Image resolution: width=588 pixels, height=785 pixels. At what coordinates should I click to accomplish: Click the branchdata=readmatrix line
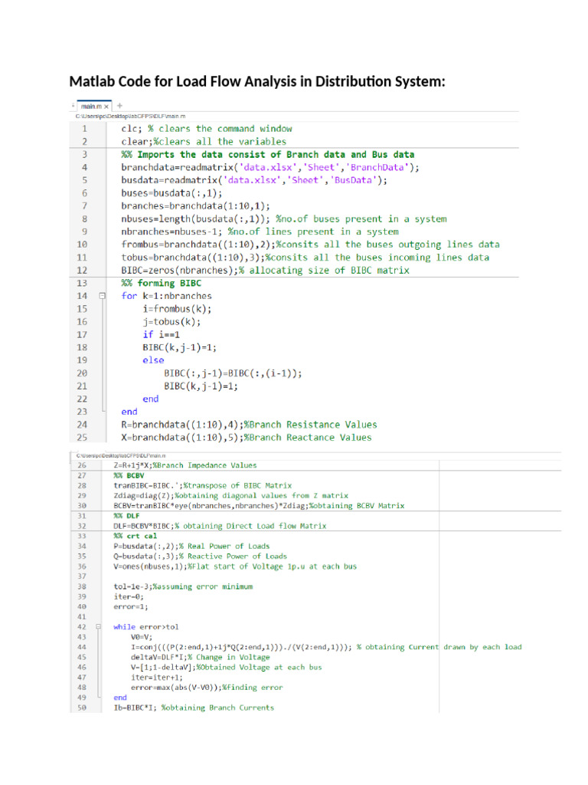point(270,167)
